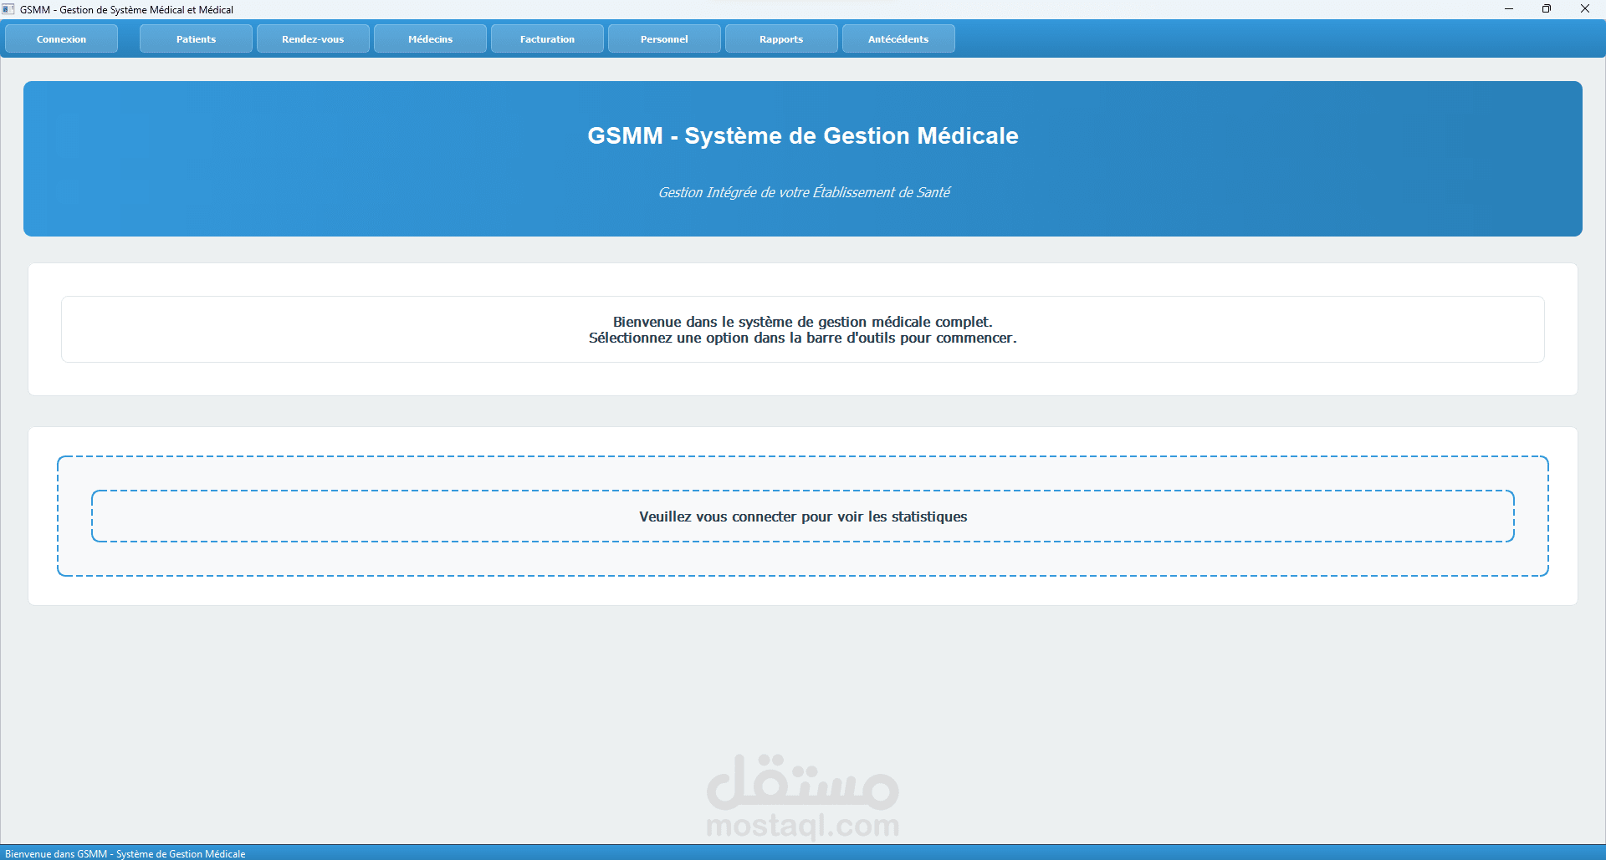The image size is (1606, 860).
Task: Click the window title 'GSMM - Gestion de Système Médical et Médical'
Action: (x=126, y=9)
